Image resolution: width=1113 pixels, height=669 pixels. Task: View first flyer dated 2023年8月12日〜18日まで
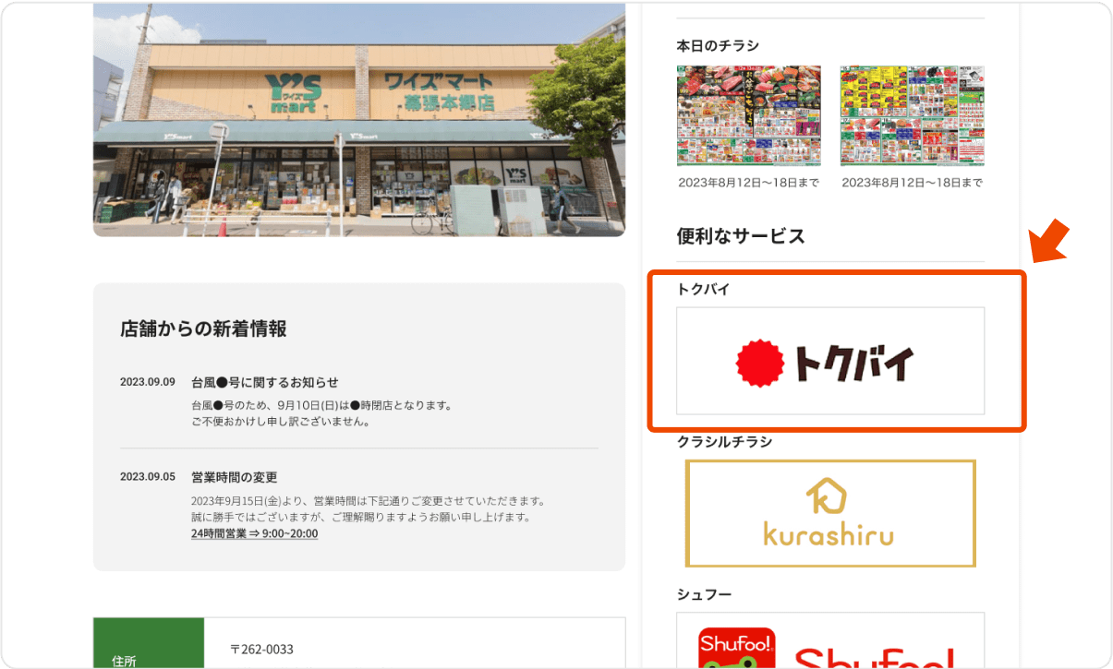click(x=749, y=115)
